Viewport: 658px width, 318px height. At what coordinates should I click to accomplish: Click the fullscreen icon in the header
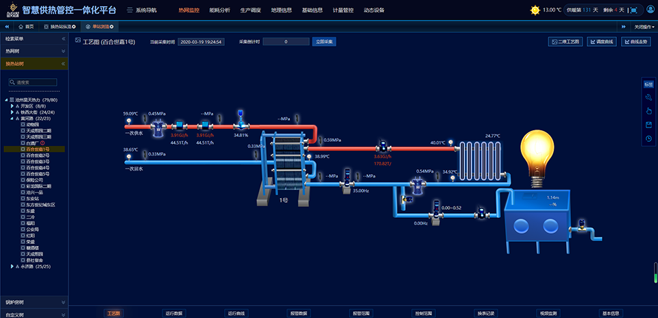[633, 10]
